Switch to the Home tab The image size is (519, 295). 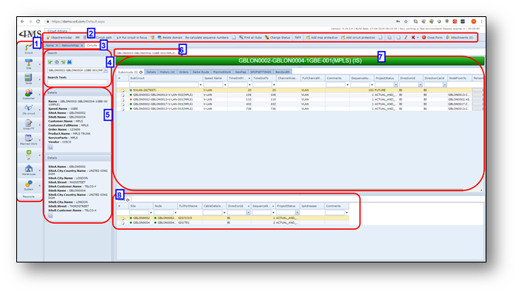[x=50, y=46]
